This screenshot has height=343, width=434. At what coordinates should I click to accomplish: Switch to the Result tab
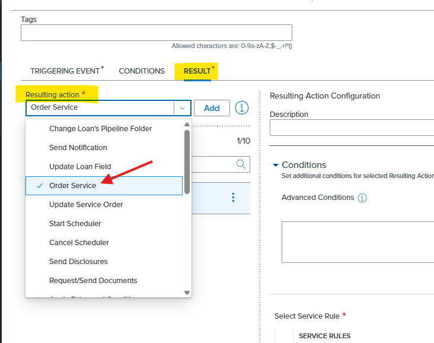coord(197,71)
